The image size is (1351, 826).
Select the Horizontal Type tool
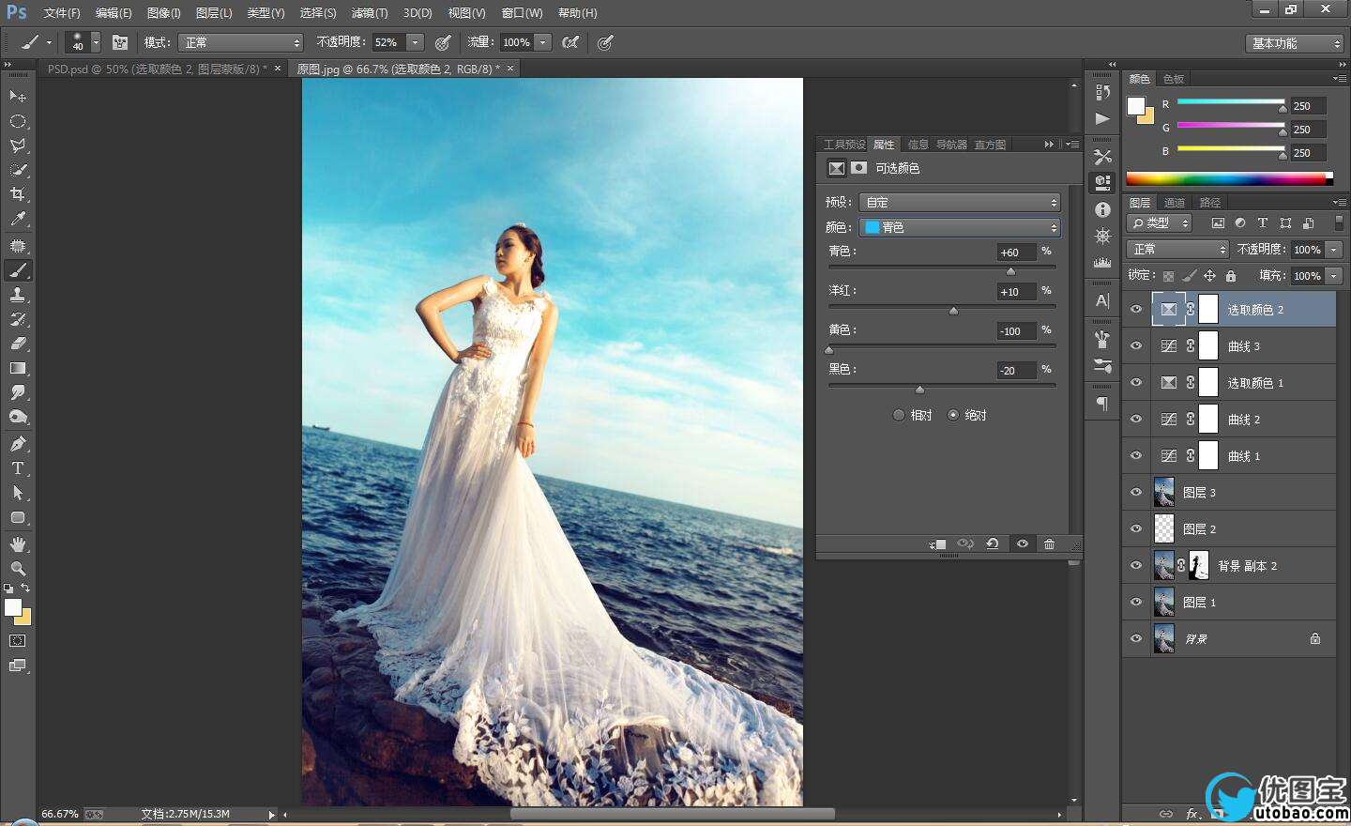17,468
